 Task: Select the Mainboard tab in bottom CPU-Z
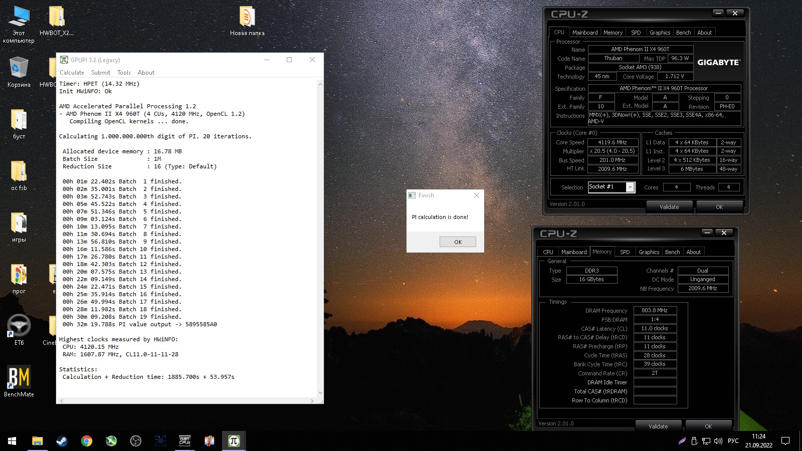574,252
